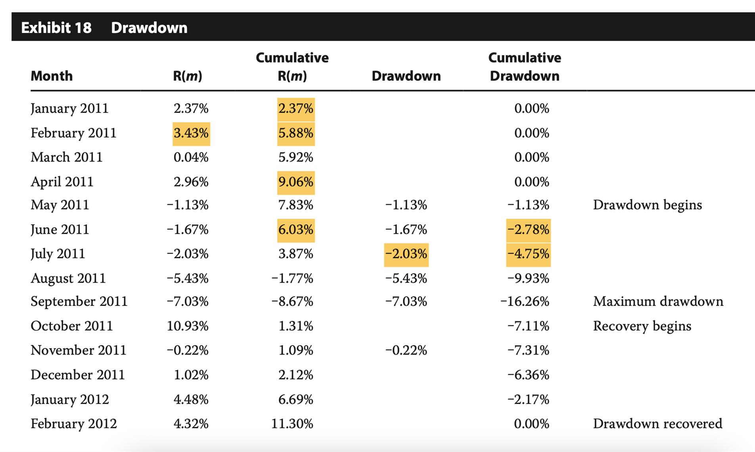Select the -16.26% cumulative drawdown value
Viewport: 755px width, 452px height.
525,302
